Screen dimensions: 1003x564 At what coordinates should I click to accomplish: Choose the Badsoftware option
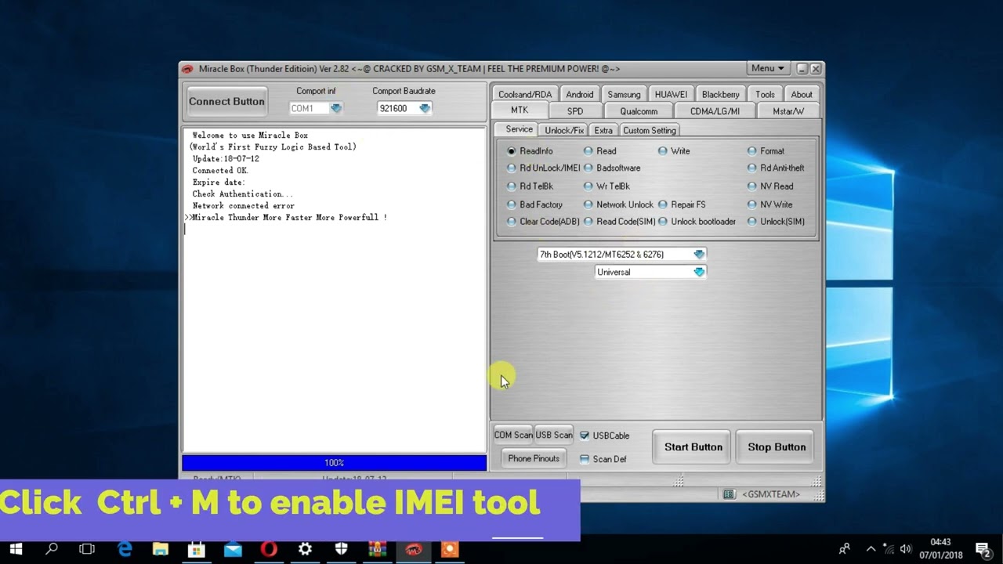(588, 168)
